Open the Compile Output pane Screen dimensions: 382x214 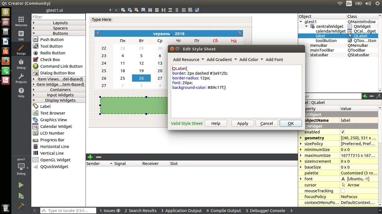pos(224,211)
